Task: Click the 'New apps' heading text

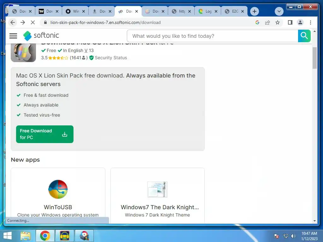Action: [x=25, y=160]
